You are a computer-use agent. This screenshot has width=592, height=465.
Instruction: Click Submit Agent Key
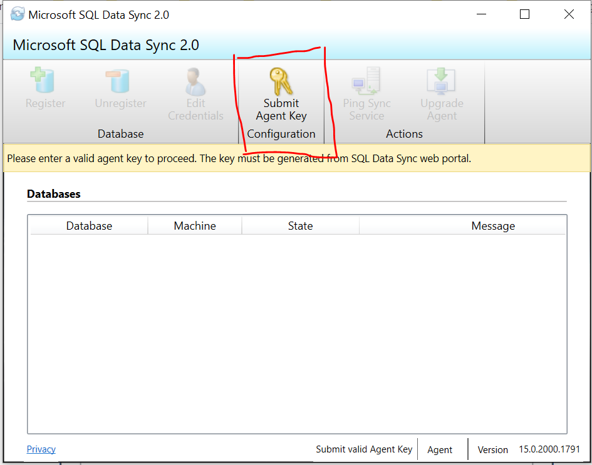(x=281, y=95)
